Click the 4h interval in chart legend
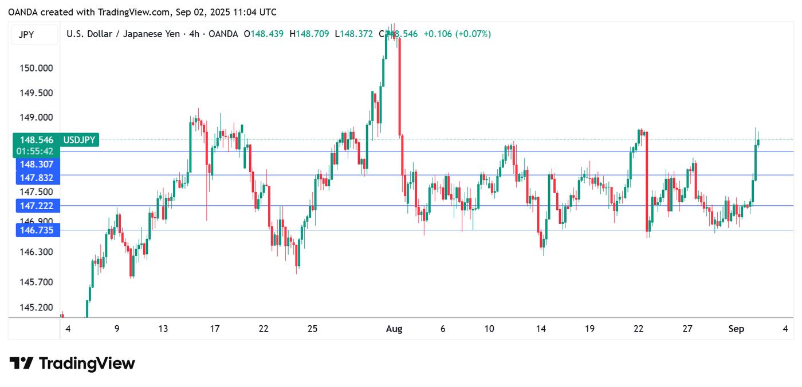802x387 pixels. [195, 34]
